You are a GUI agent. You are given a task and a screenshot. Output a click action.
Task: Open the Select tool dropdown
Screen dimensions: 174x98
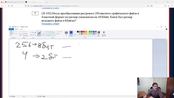[x=21, y=36]
